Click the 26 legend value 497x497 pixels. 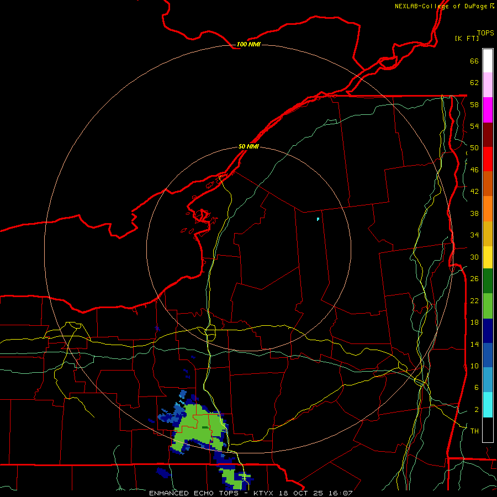coord(474,279)
